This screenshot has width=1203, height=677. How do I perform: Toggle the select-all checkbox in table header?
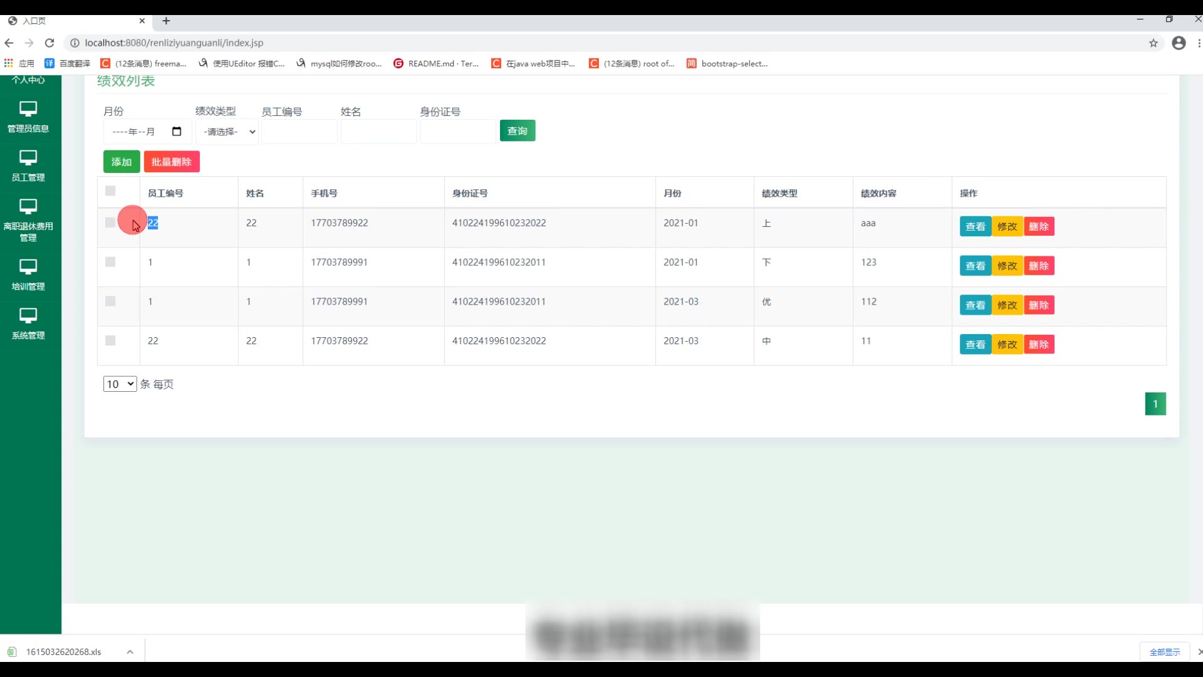(110, 191)
